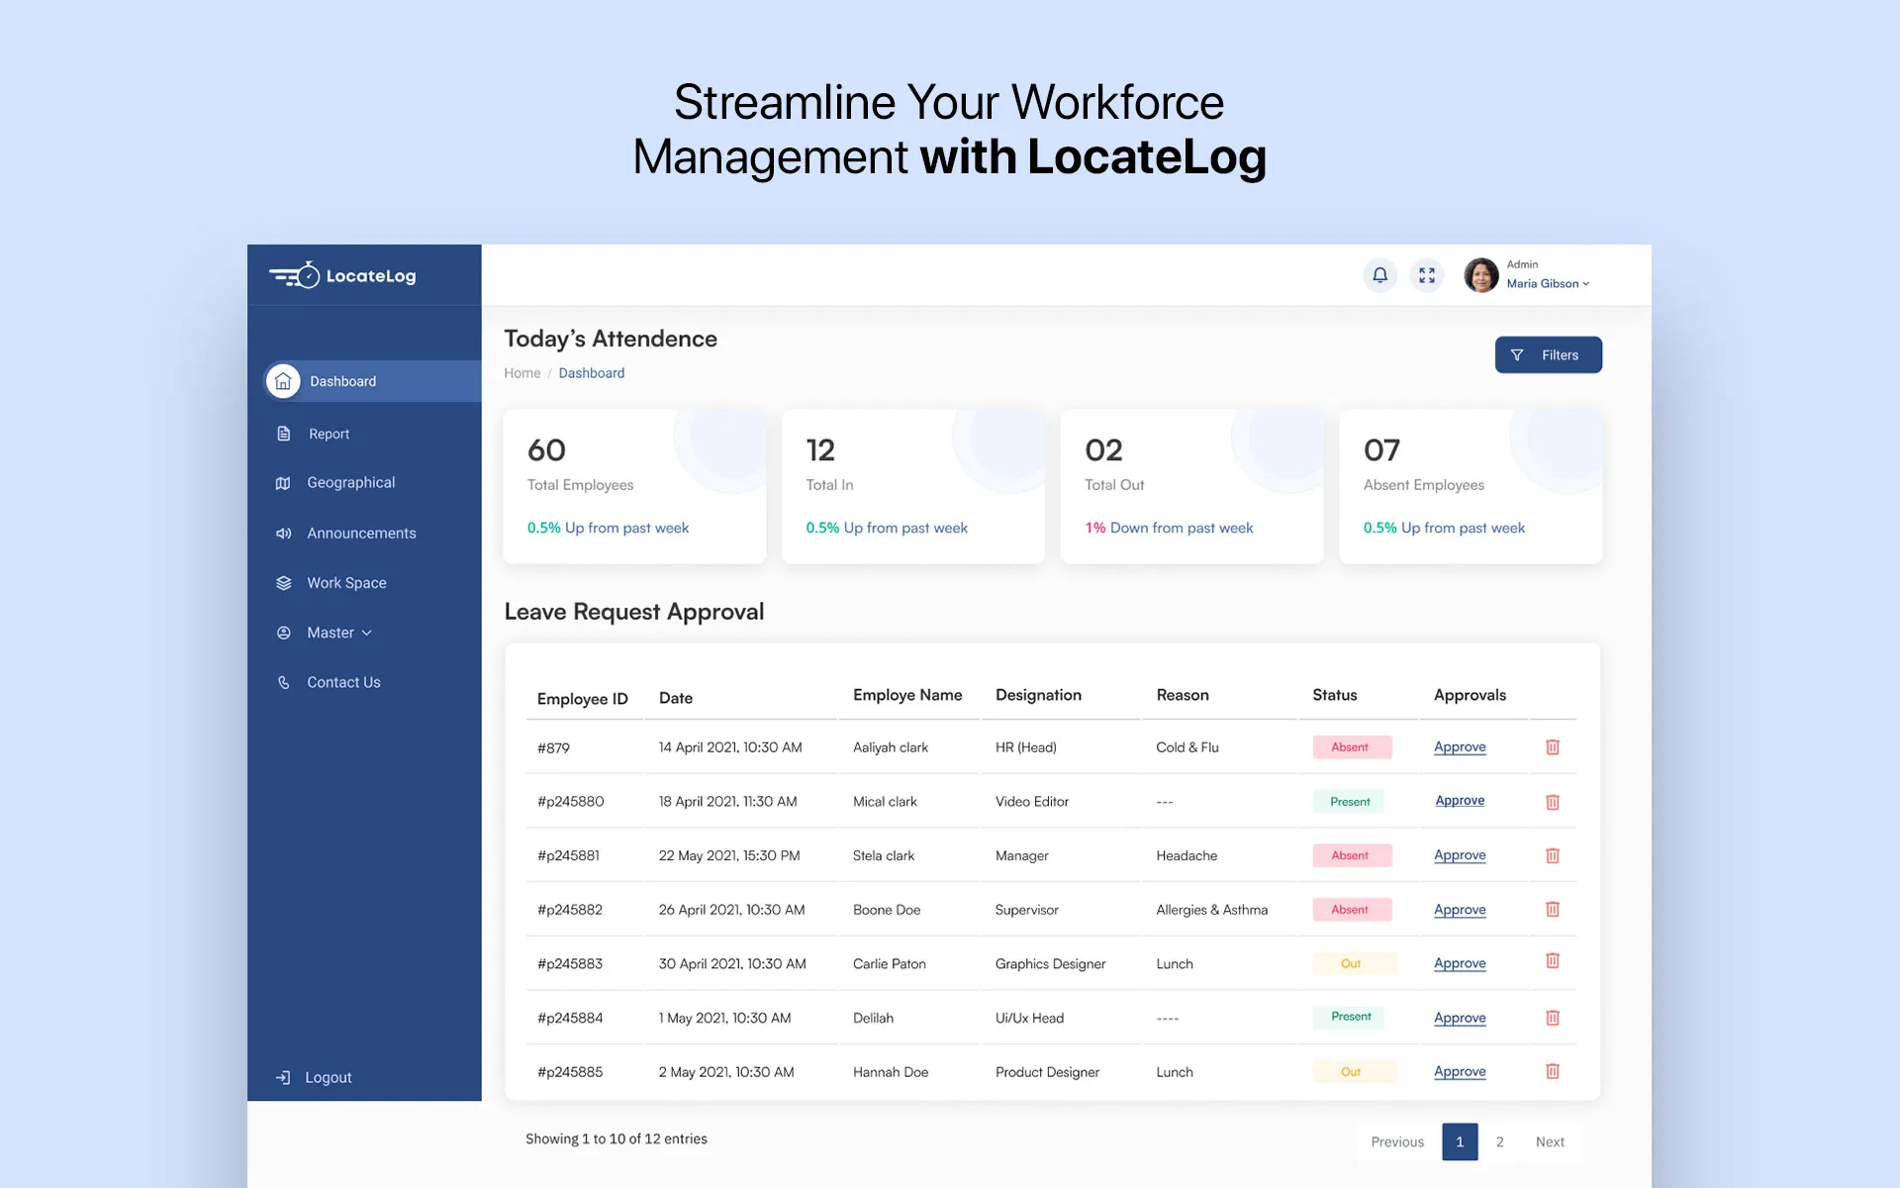Click the Home breadcrumb link
Screen dimensions: 1900x1188
click(522, 373)
